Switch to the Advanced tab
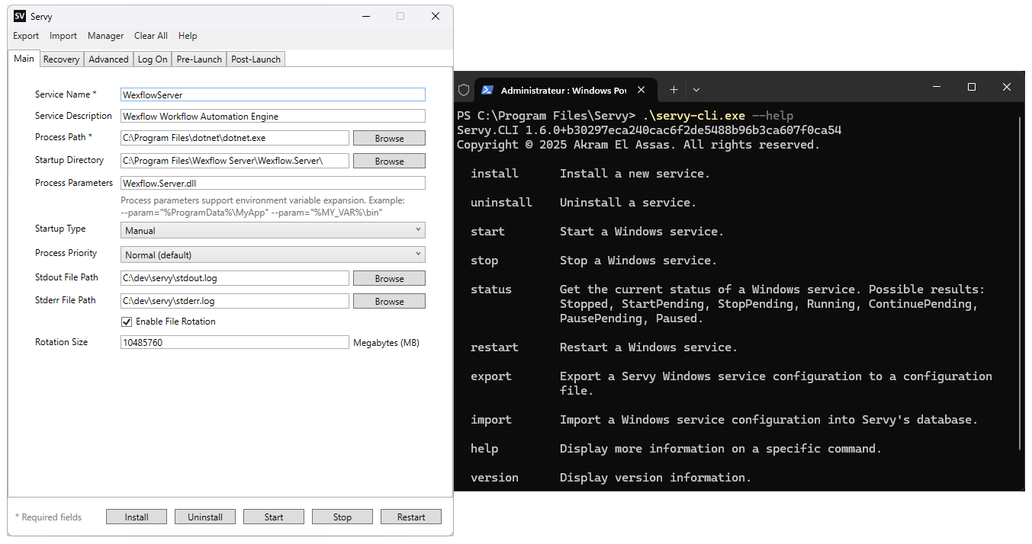 pyautogui.click(x=108, y=59)
